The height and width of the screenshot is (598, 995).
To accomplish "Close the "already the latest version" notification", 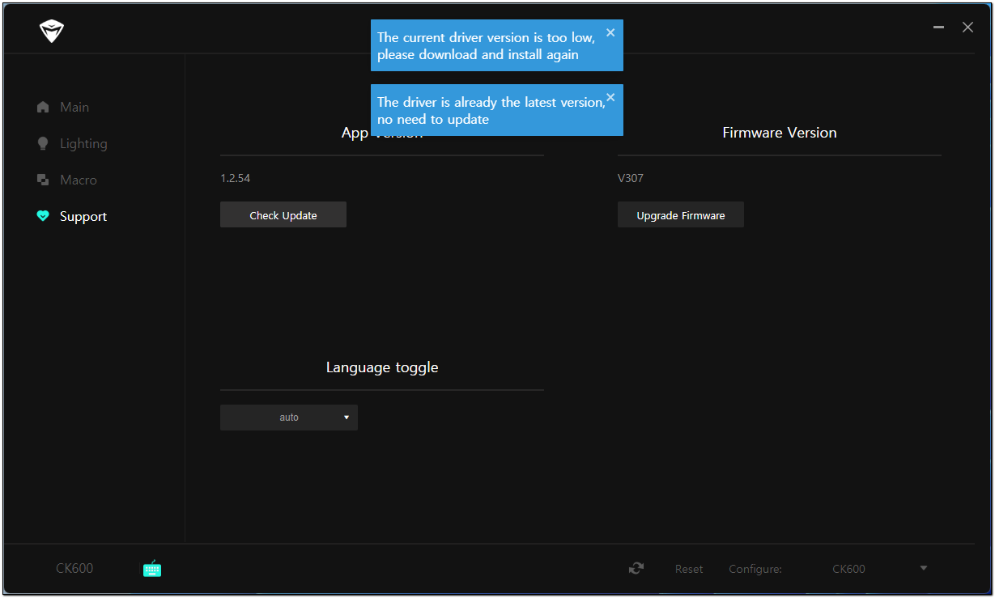I will [x=610, y=98].
